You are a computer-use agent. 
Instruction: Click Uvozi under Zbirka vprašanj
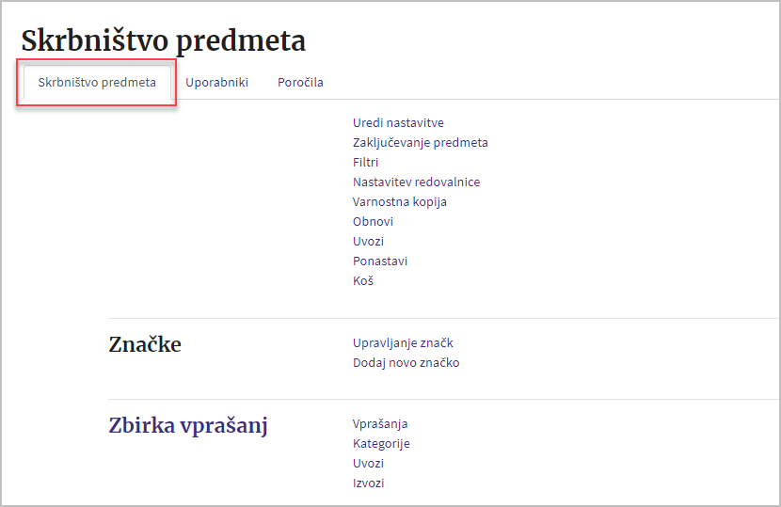[x=368, y=463]
